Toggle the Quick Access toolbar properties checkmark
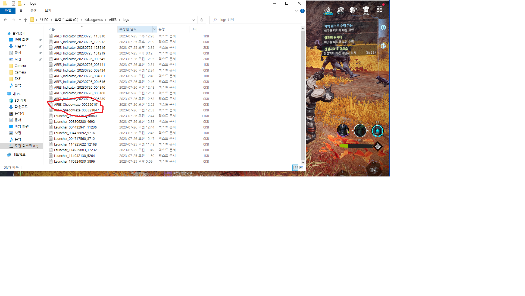Image resolution: width=525 pixels, height=296 pixels. tap(13, 4)
